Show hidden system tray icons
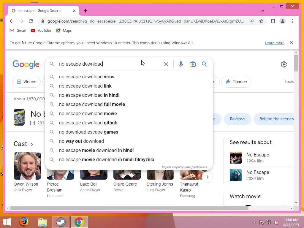The height and width of the screenshot is (228, 304). (254, 222)
